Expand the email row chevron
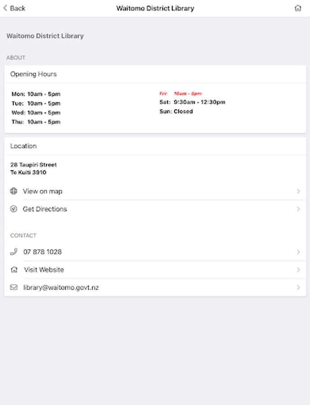The image size is (310, 405). tap(298, 287)
